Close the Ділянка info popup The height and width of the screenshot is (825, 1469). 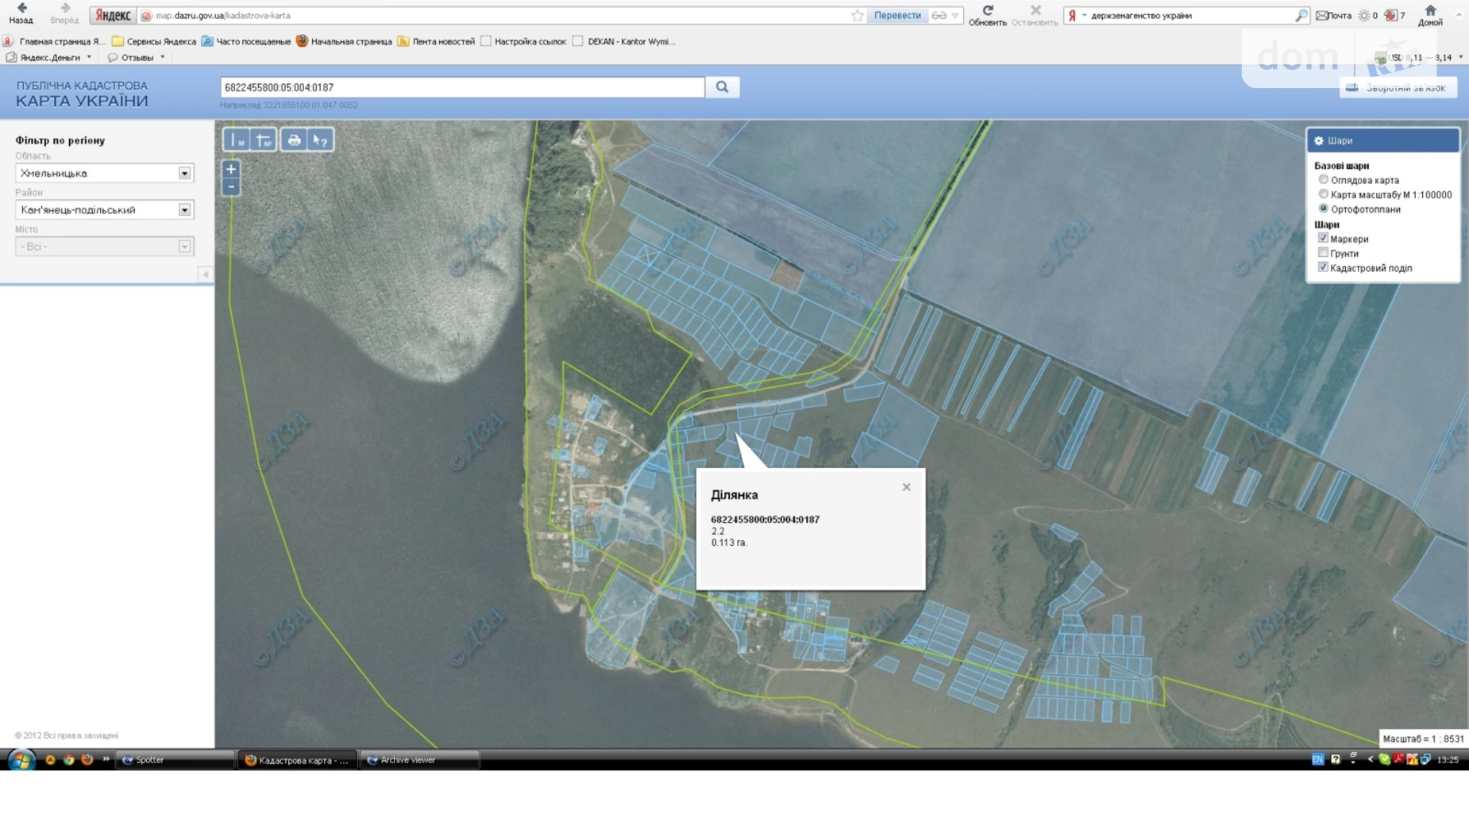[906, 487]
